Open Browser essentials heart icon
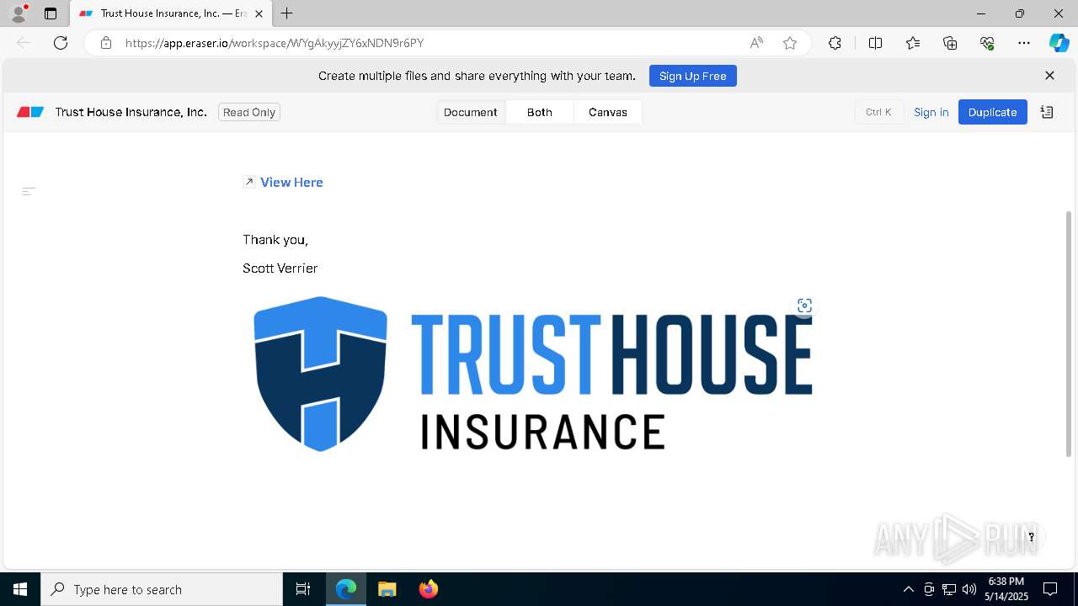1078x606 pixels. [987, 43]
